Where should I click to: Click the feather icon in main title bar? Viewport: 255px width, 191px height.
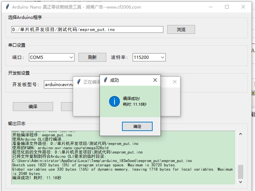point(7,7)
